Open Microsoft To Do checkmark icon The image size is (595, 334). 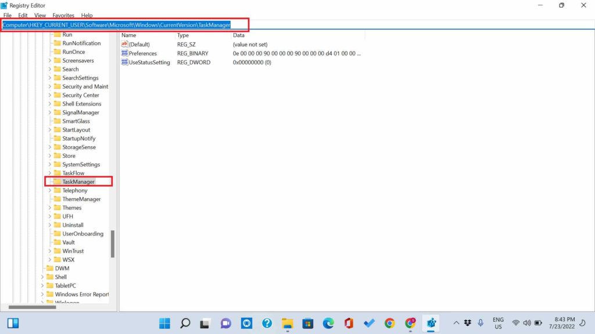pos(369,323)
